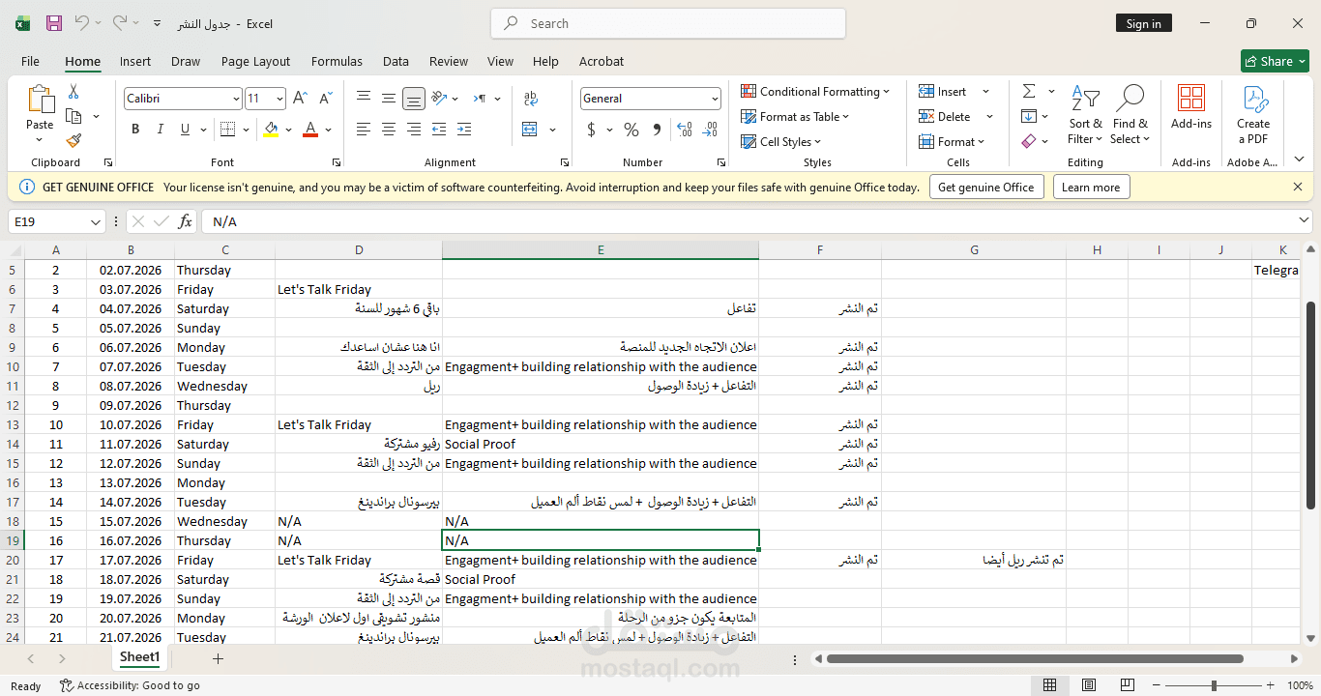The height and width of the screenshot is (696, 1321).
Task: Click the Undo arrow icon
Action: coord(82,23)
